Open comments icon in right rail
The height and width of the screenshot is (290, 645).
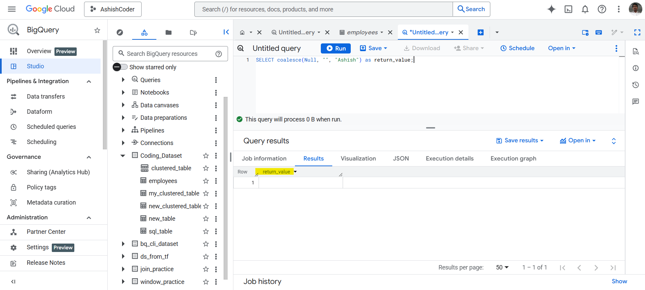636,102
